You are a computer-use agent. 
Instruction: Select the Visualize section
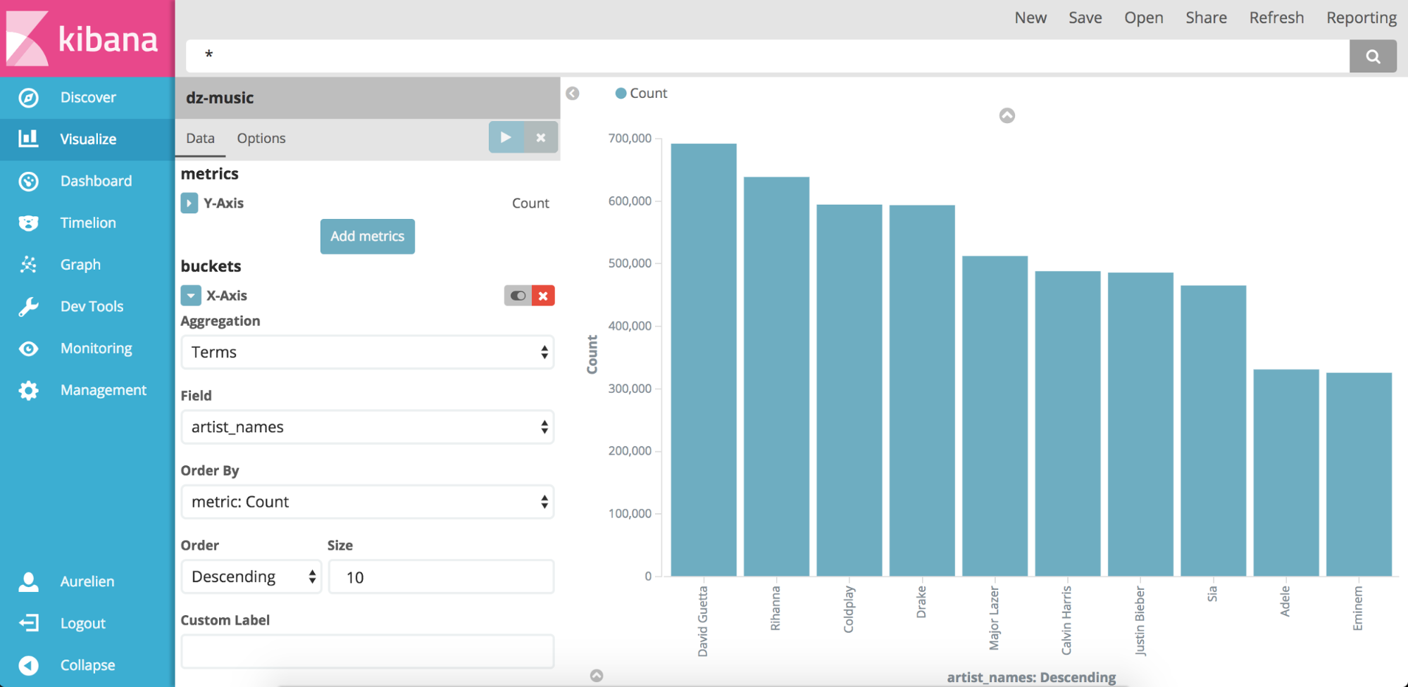pos(88,139)
